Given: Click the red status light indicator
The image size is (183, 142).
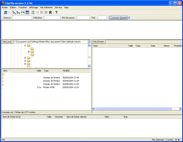Looking at the screenshot, I should 179,140.
